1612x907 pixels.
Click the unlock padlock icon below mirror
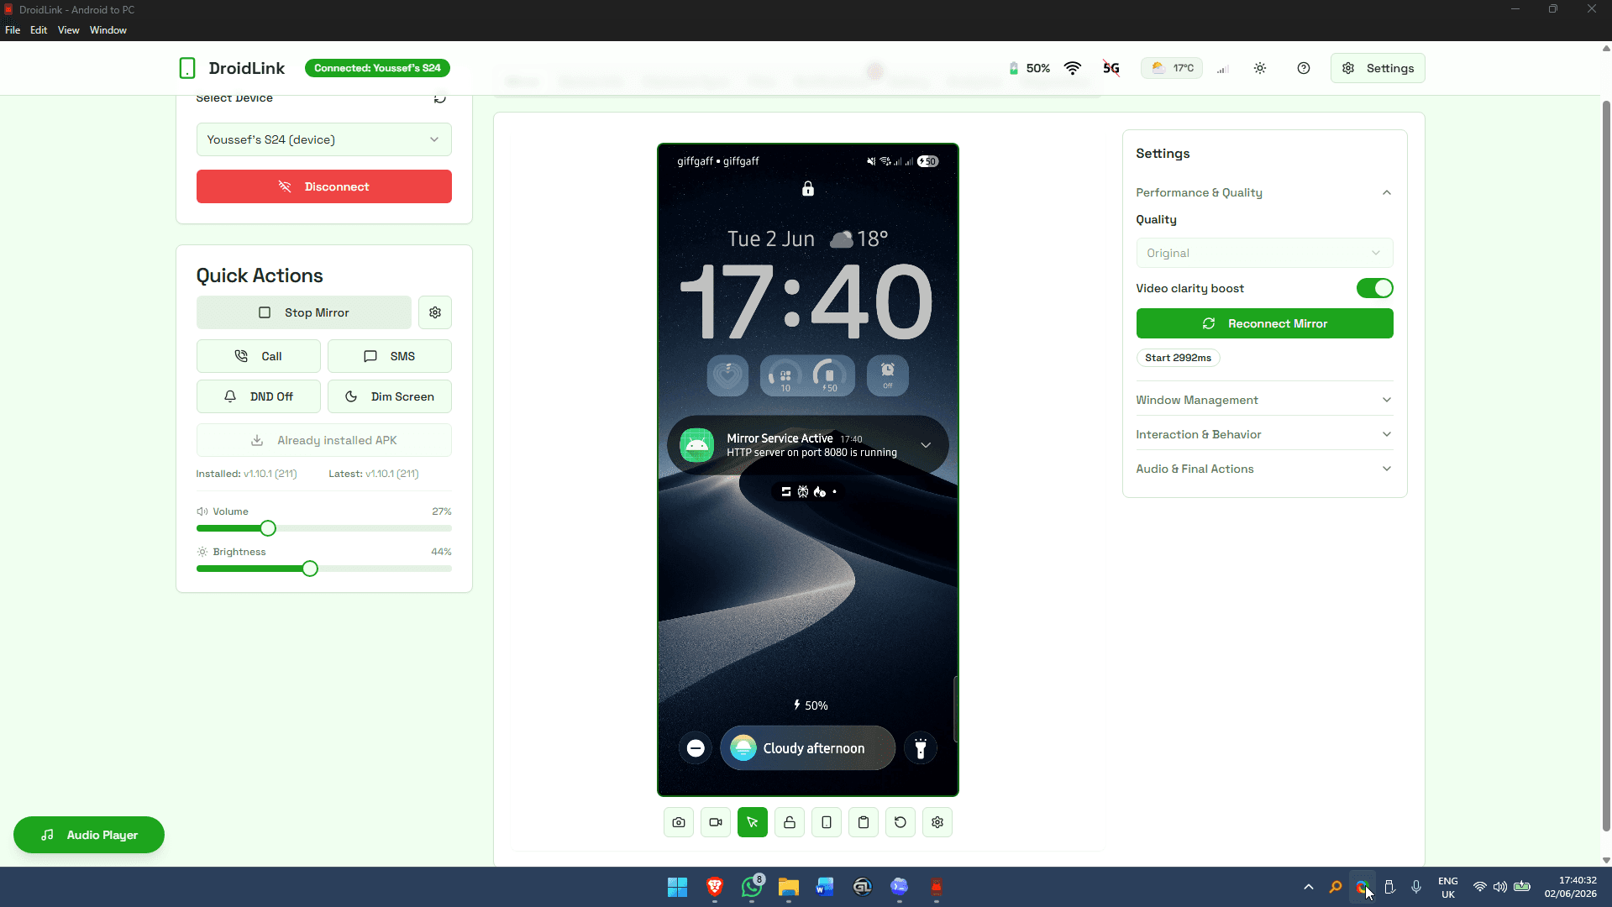click(790, 822)
